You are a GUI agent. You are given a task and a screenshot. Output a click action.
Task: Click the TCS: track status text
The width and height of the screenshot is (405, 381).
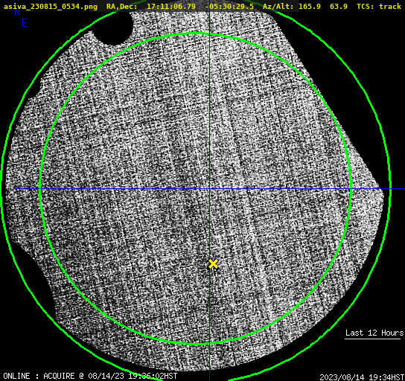pos(379,6)
